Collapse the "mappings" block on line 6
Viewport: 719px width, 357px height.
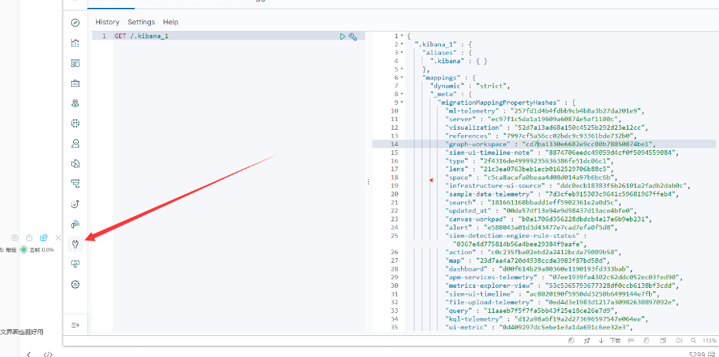[402, 77]
